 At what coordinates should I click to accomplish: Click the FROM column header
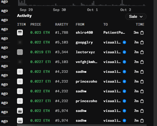[x=80, y=24]
